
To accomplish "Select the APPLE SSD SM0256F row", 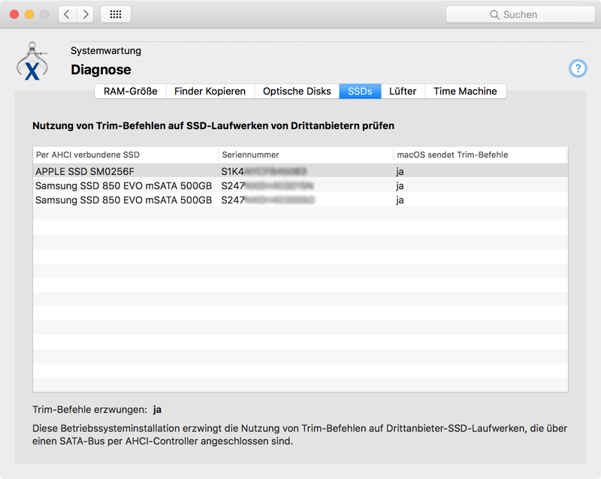I will pyautogui.click(x=300, y=171).
